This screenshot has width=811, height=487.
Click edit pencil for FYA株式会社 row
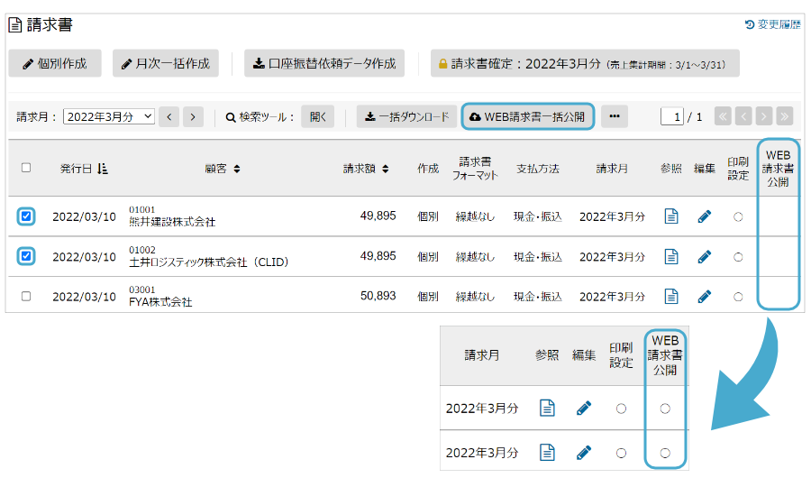coord(704,296)
